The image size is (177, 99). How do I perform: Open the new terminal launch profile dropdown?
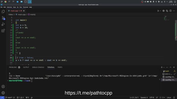point(164,67)
